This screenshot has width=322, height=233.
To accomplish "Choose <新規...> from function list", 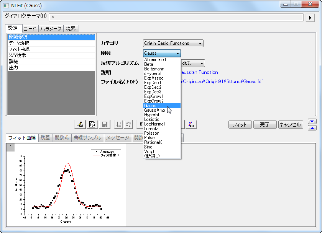I will pyautogui.click(x=162, y=156).
